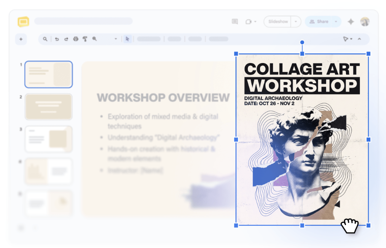Open the search menus magnifier
The height and width of the screenshot is (248, 386).
point(45,39)
